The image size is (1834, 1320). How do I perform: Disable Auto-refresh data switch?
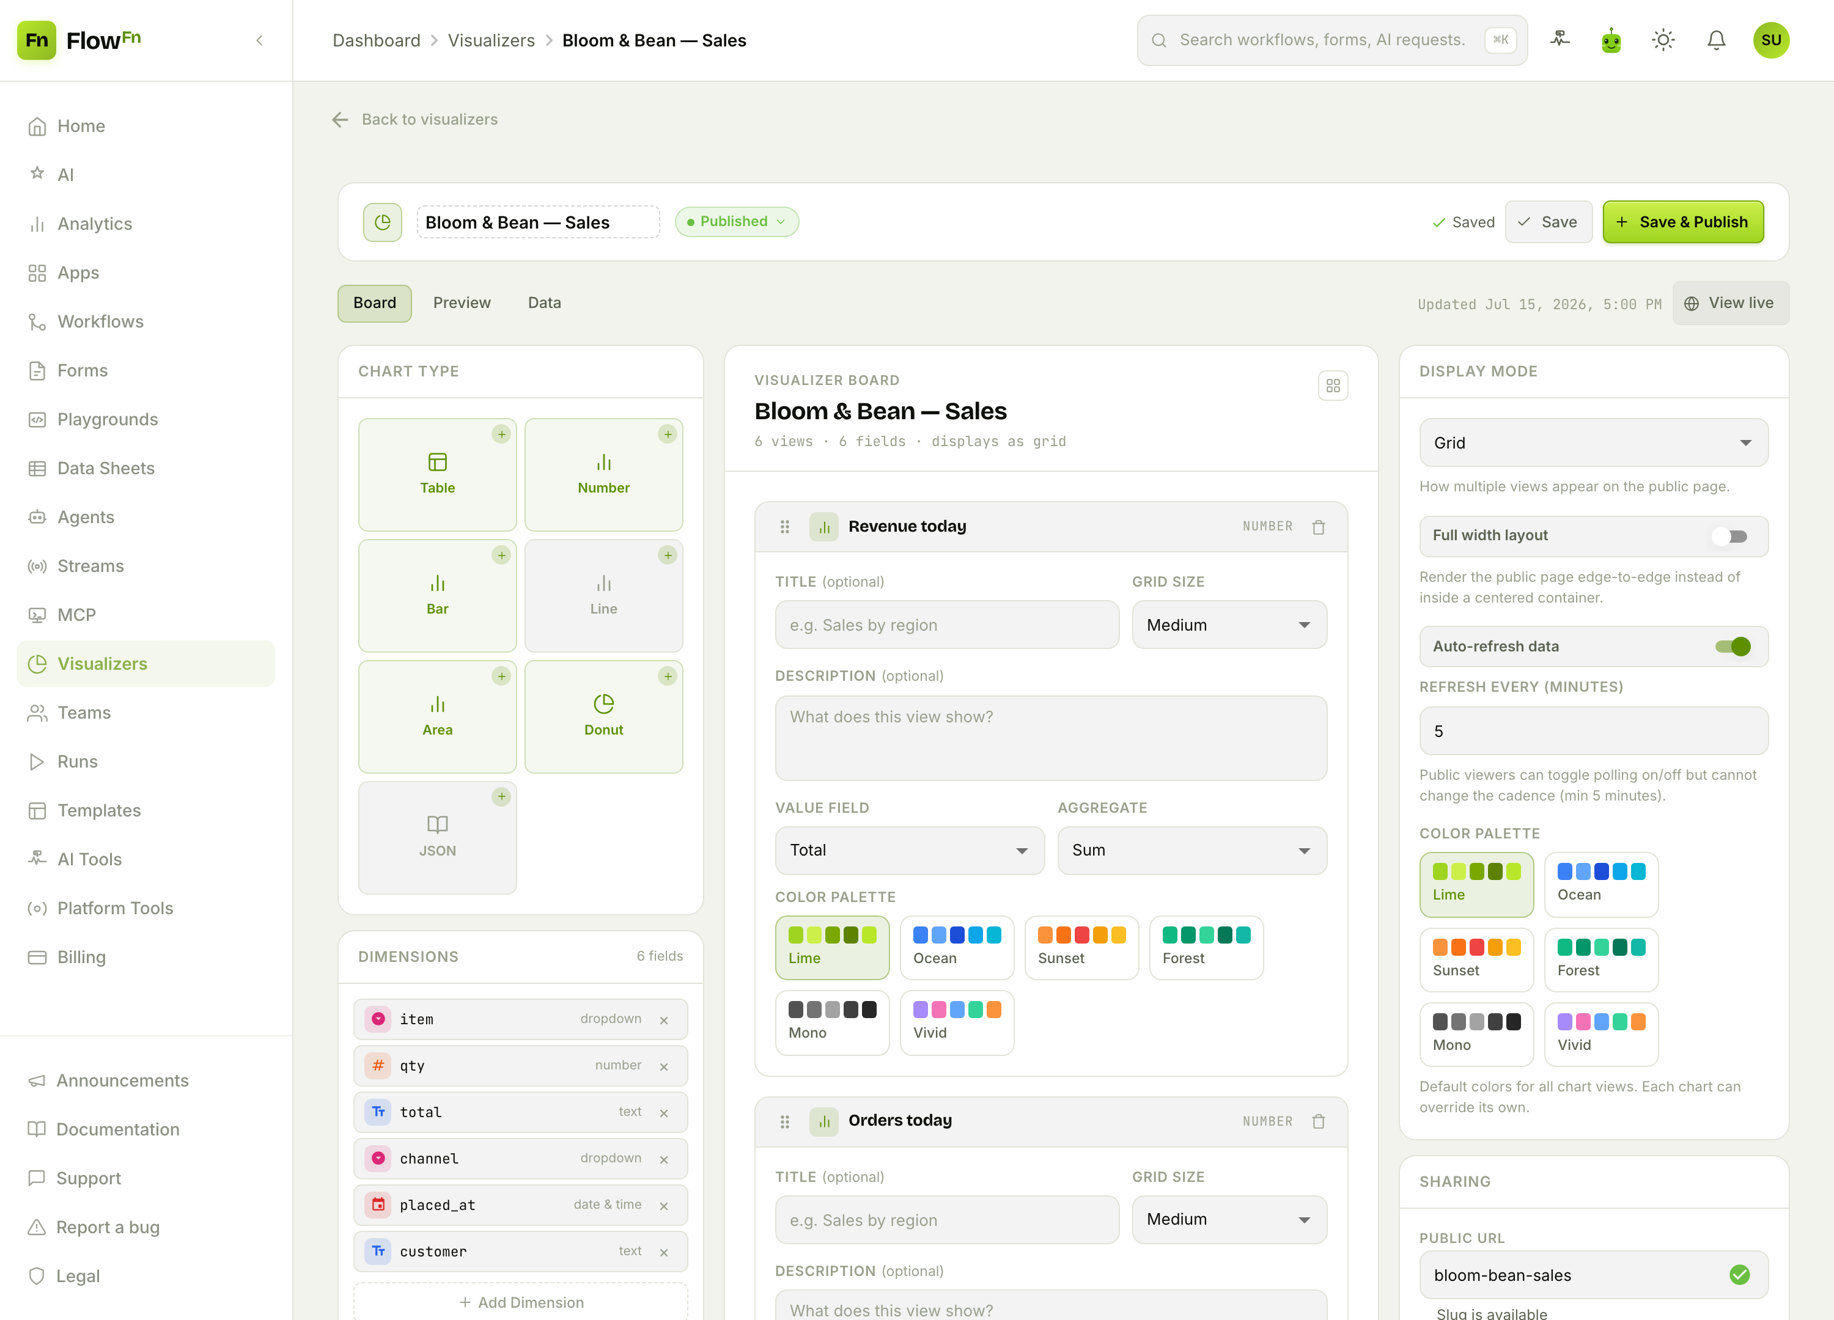1733,646
